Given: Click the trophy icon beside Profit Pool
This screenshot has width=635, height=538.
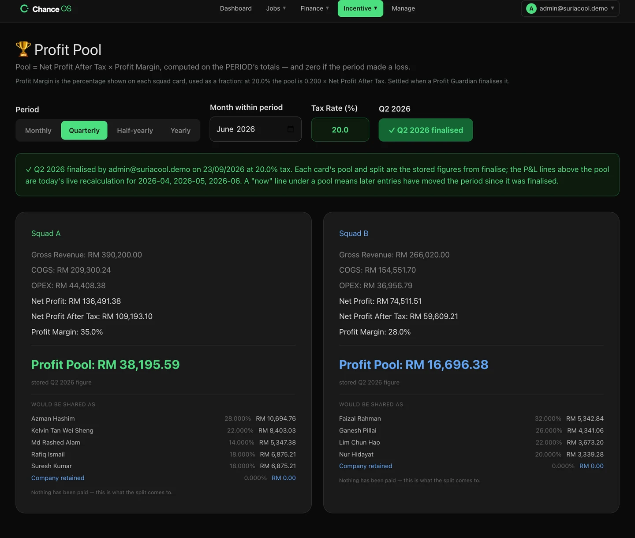Looking at the screenshot, I should click(x=23, y=49).
